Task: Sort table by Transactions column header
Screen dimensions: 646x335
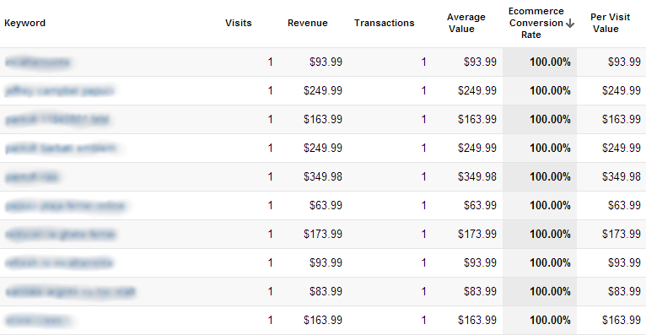Action: pos(384,23)
